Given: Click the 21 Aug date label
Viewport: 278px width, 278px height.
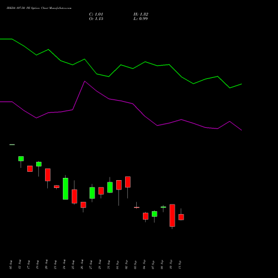Looking at the screenshot, I should (55, 265).
